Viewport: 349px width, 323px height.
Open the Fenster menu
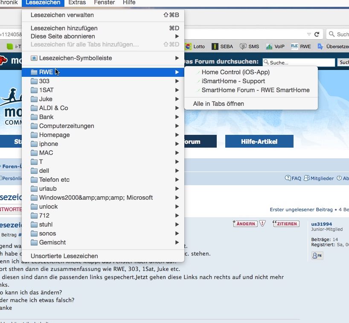coord(105,3)
